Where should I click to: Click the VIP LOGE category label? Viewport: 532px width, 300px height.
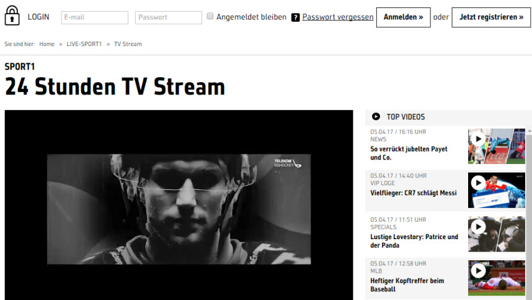click(383, 183)
